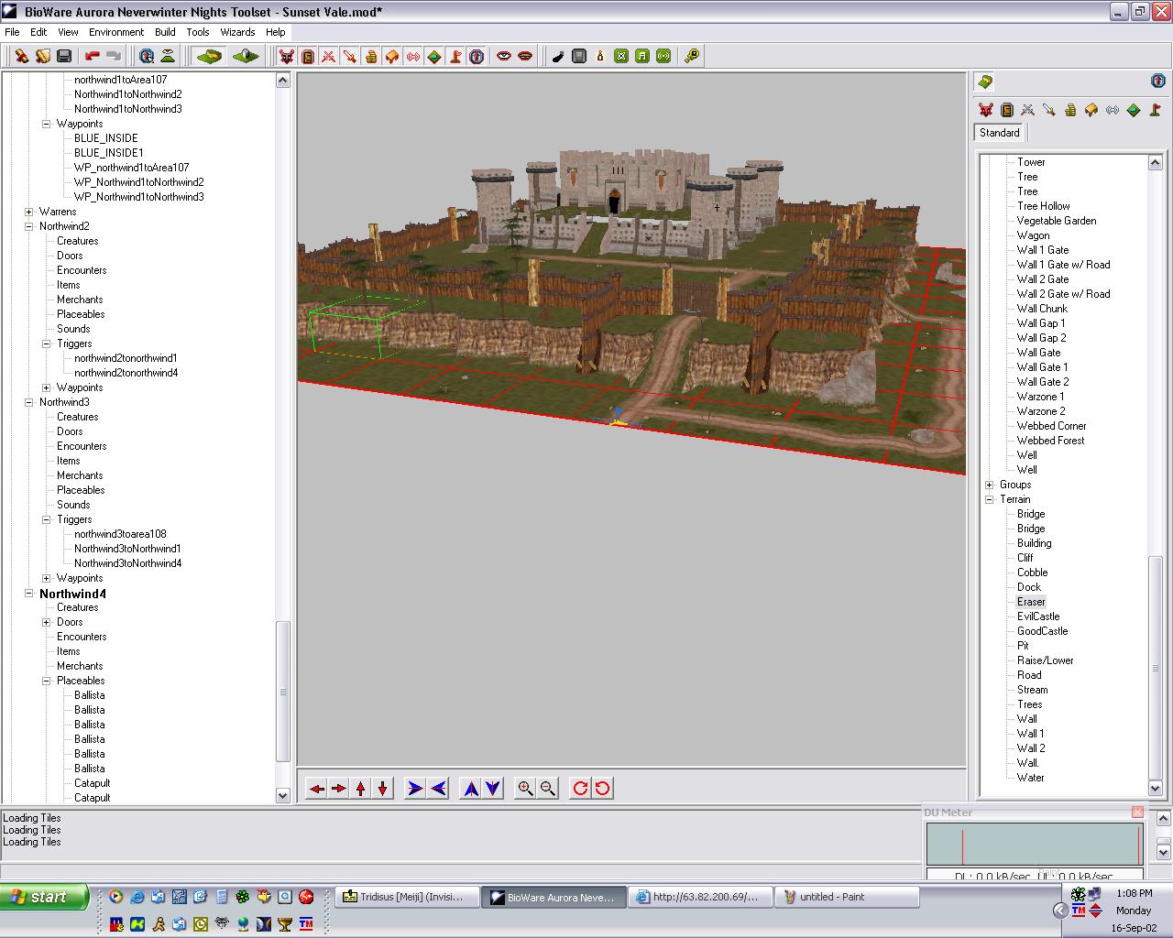Screen dimensions: 1173x938
Task: Open the Tools menu
Action: [198, 31]
